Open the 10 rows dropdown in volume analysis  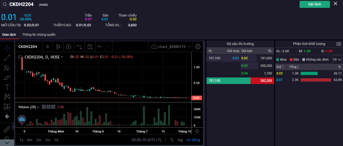(337, 59)
